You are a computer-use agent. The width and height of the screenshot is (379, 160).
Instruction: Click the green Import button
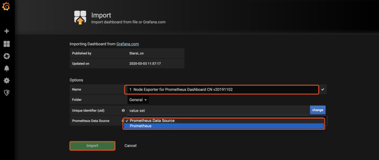(x=92, y=146)
